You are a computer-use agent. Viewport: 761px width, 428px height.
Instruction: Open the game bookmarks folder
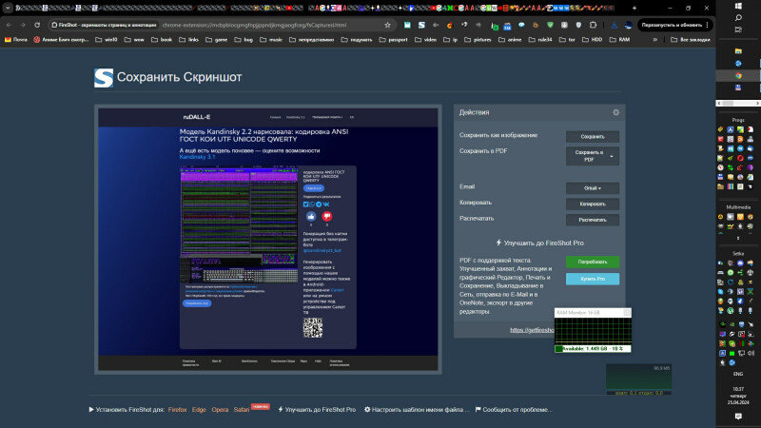pos(216,40)
